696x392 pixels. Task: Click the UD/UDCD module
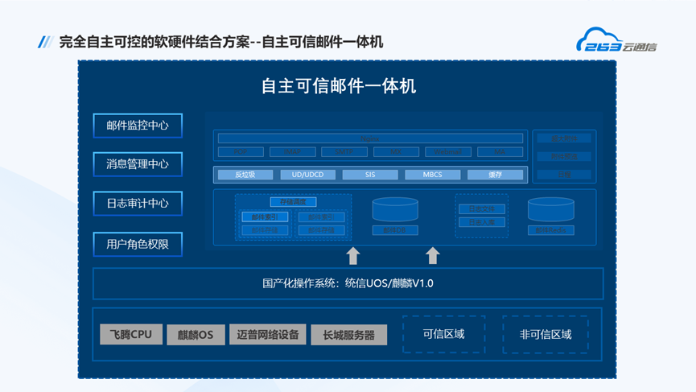307,175
